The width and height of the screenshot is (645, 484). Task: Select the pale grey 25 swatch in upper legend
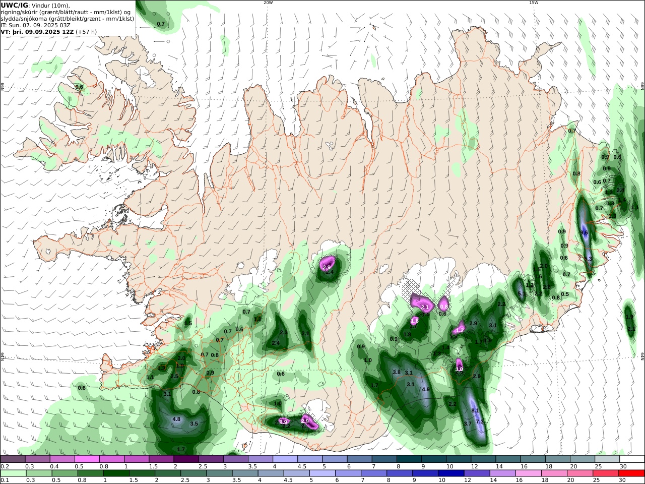coord(607,459)
